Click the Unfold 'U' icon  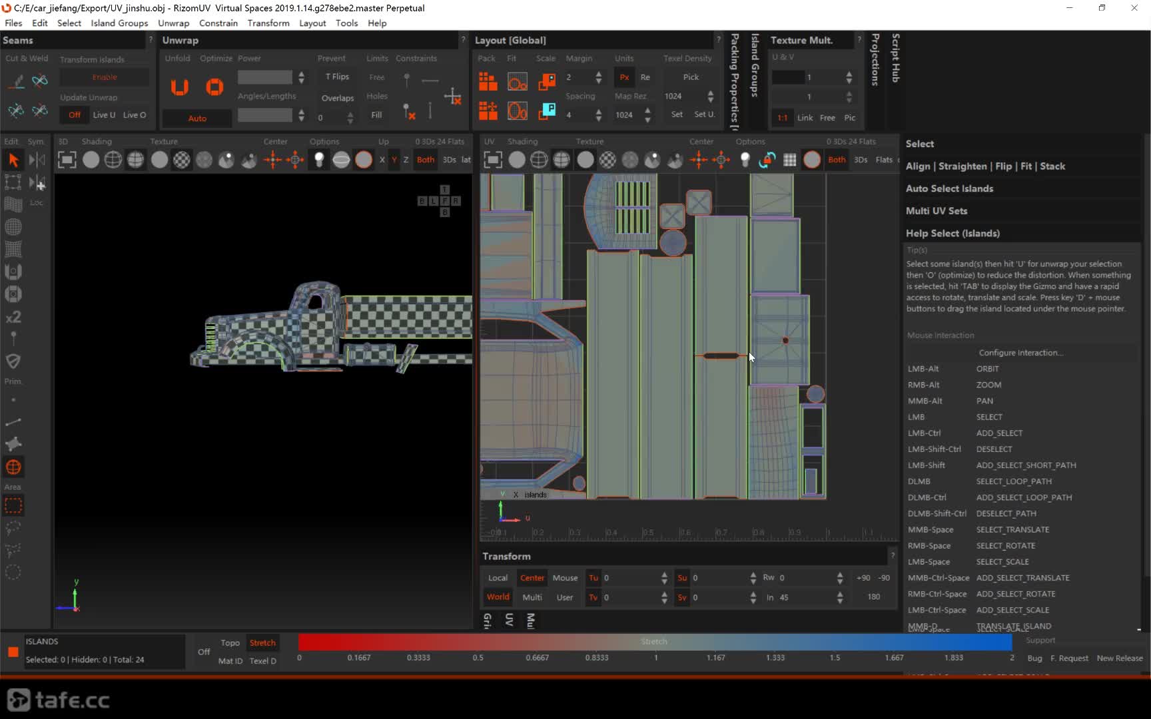(x=180, y=87)
